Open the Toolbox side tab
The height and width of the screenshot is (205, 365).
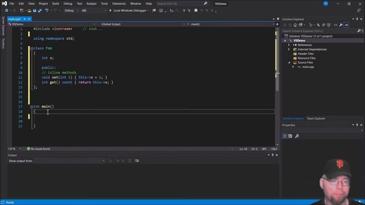(3, 43)
